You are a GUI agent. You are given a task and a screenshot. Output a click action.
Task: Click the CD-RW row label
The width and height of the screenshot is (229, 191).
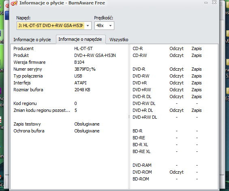[x=139, y=55]
